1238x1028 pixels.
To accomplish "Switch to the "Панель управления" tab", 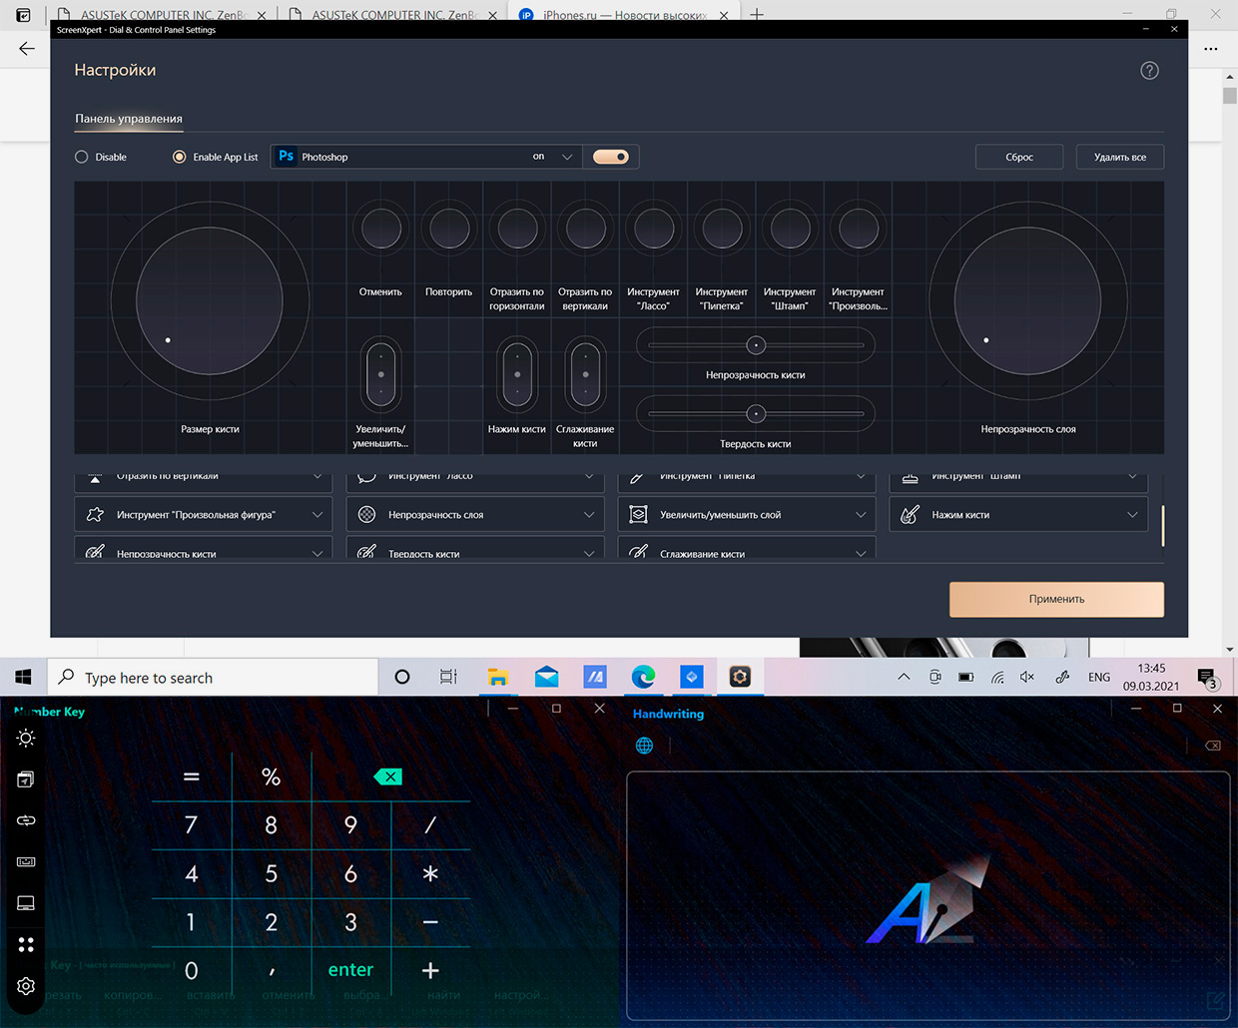I will point(129,119).
